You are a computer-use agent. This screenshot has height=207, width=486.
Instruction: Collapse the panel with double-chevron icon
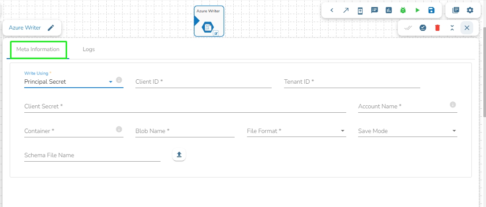tap(452, 28)
